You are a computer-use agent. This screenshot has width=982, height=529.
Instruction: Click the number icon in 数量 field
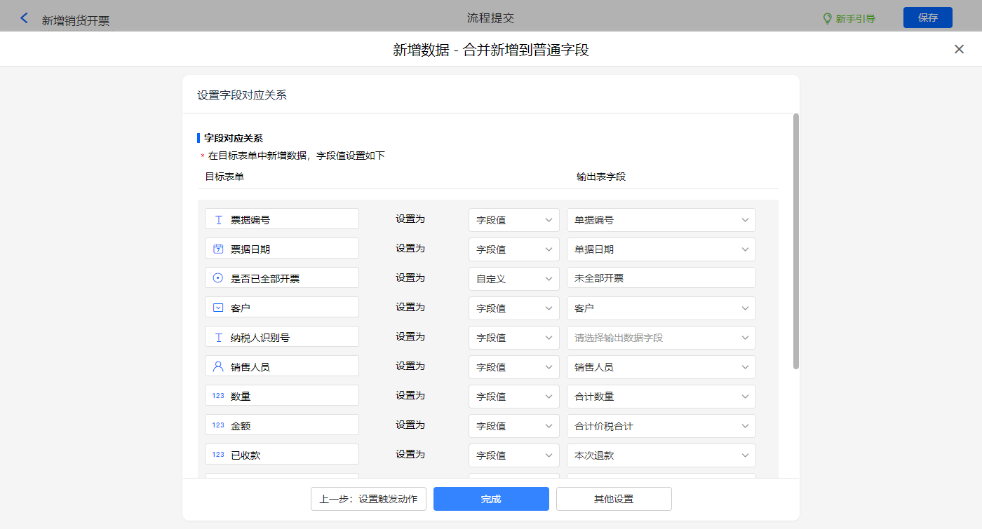click(x=218, y=396)
